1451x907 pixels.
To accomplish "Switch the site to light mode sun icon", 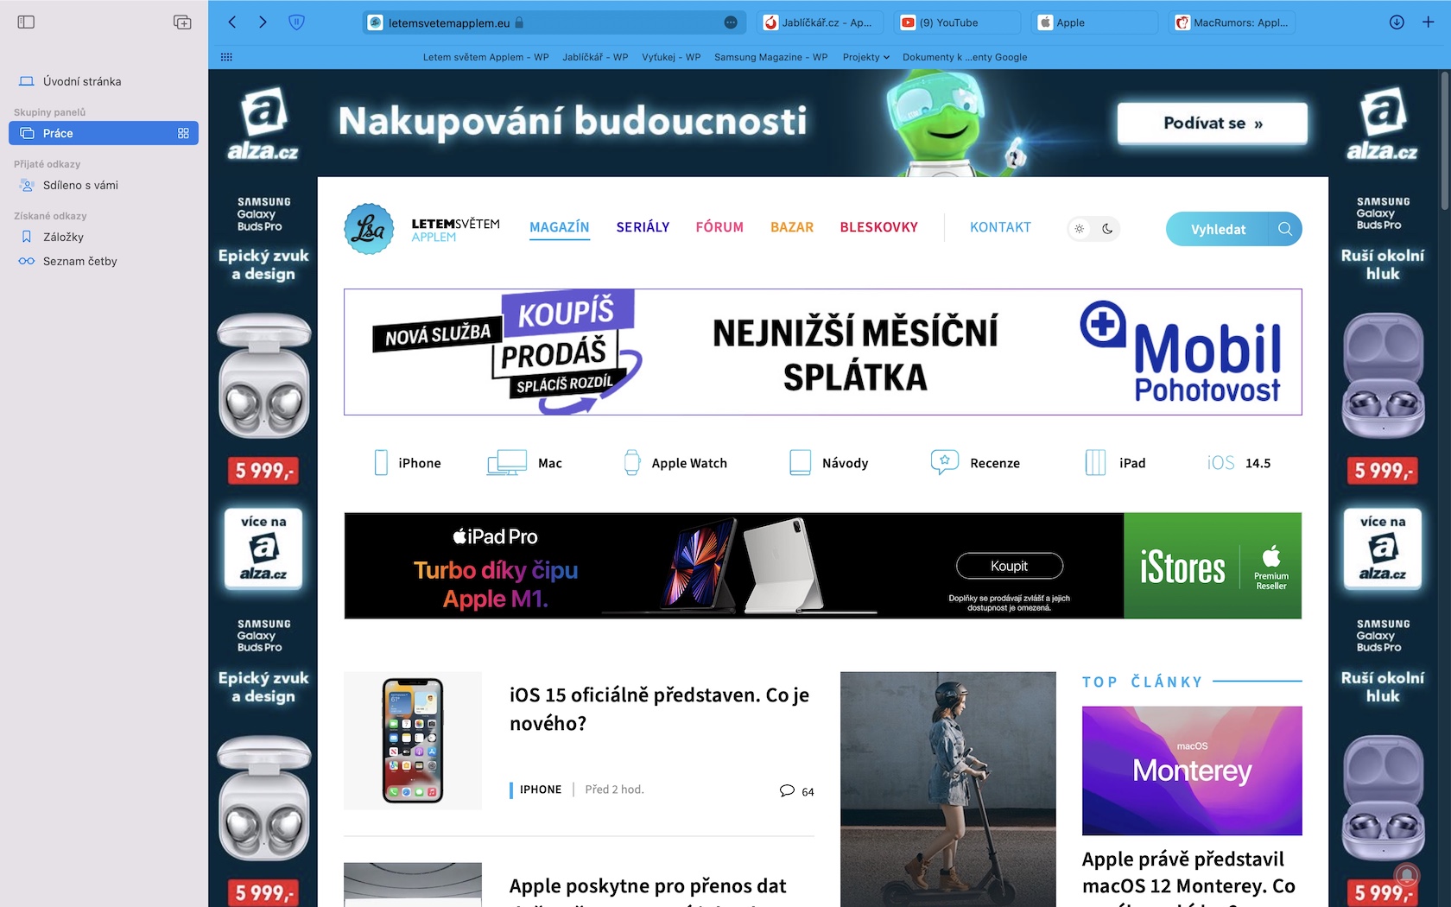I will pos(1080,229).
